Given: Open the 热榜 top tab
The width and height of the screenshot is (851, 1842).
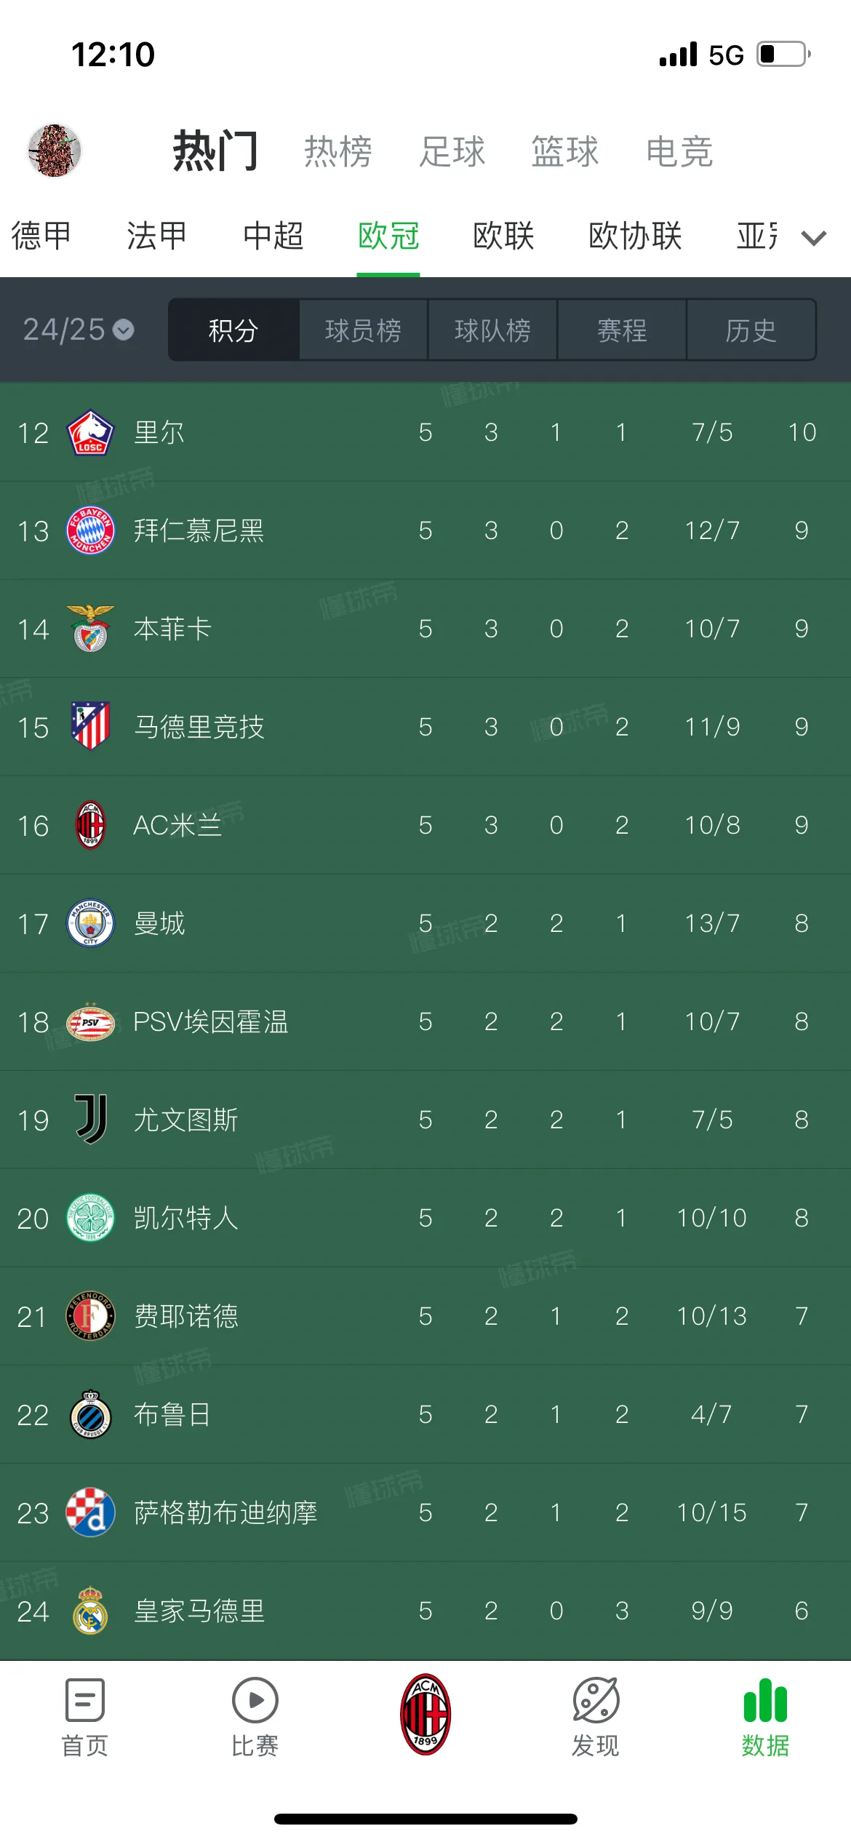Looking at the screenshot, I should pyautogui.click(x=338, y=151).
